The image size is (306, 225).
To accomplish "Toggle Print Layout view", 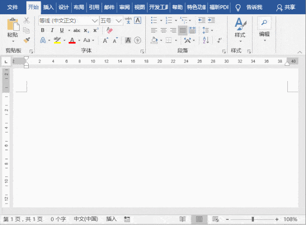I will click(199, 219).
